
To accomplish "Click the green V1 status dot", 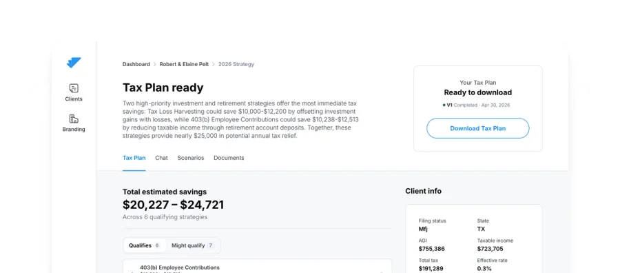I will pos(444,105).
